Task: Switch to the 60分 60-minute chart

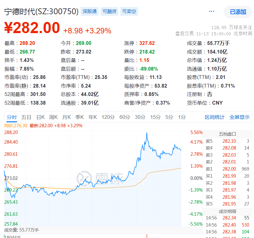Action: [125, 117]
